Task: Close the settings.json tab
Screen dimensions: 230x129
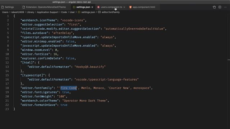Action: pos(92,7)
